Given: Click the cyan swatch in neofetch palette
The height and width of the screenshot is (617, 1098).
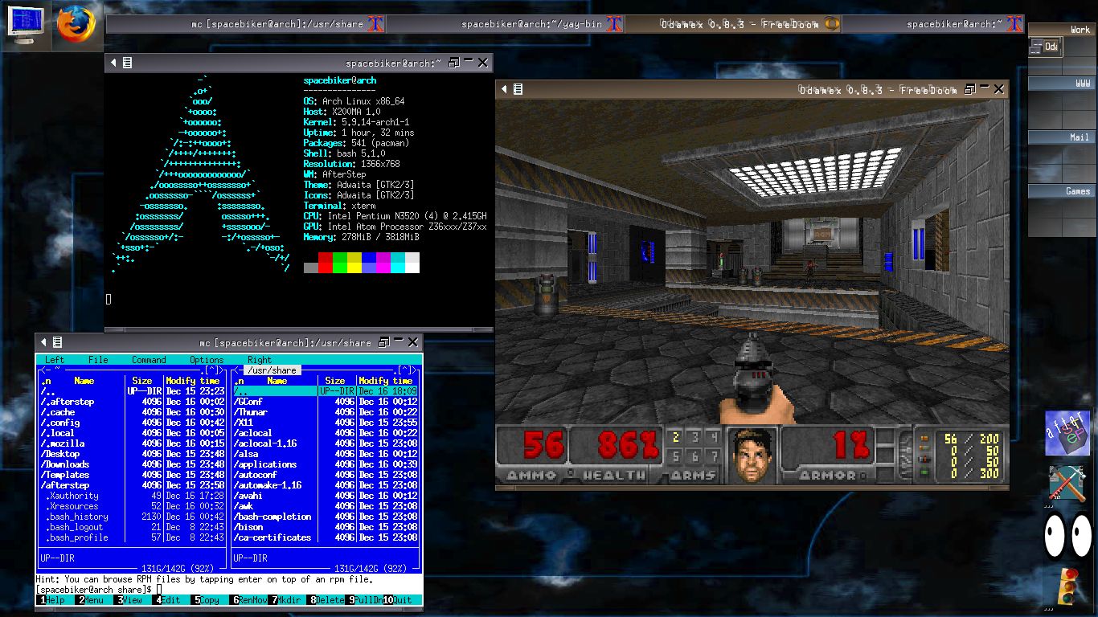Looking at the screenshot, I should [398, 263].
